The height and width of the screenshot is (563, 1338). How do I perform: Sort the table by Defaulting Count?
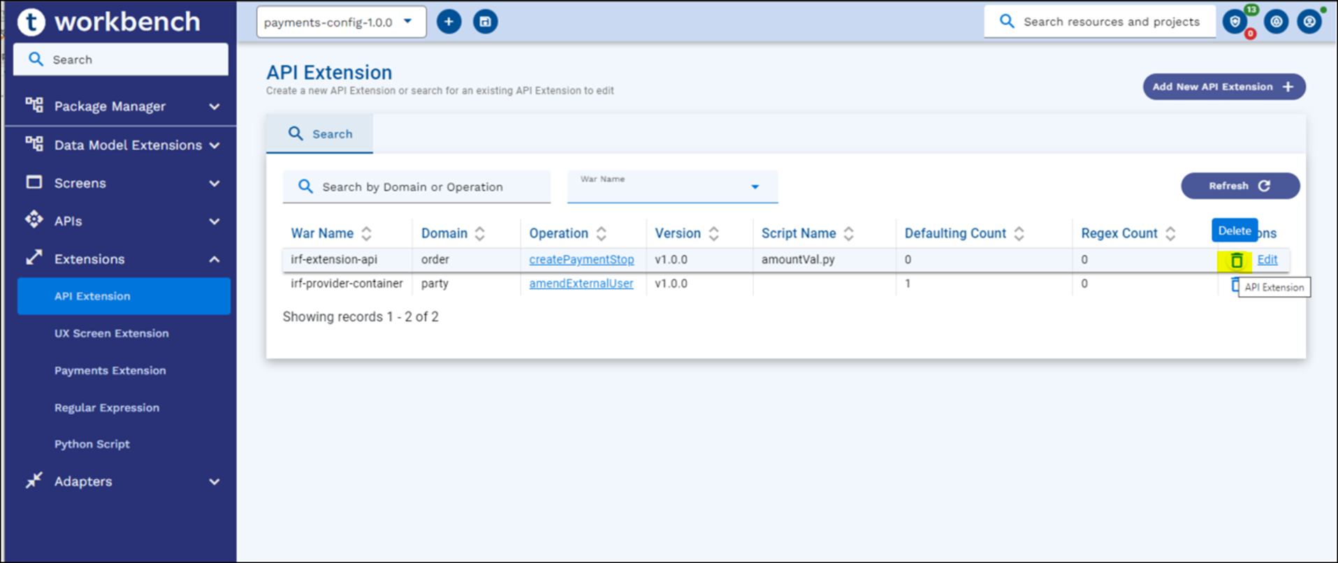1019,233
